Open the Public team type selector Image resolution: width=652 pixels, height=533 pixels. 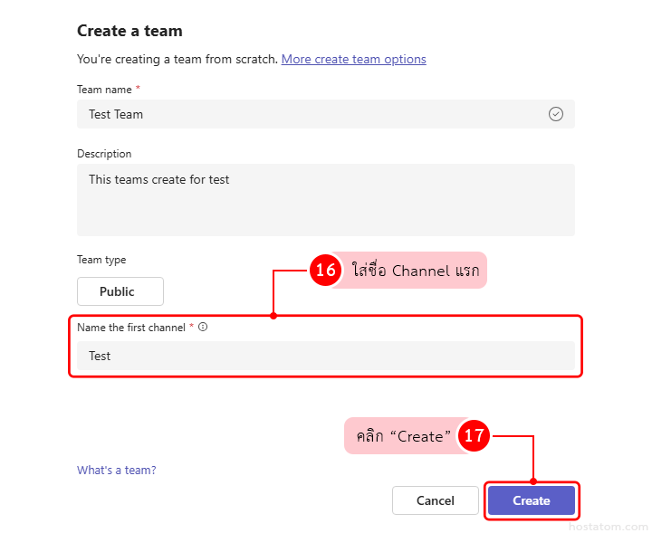point(120,291)
